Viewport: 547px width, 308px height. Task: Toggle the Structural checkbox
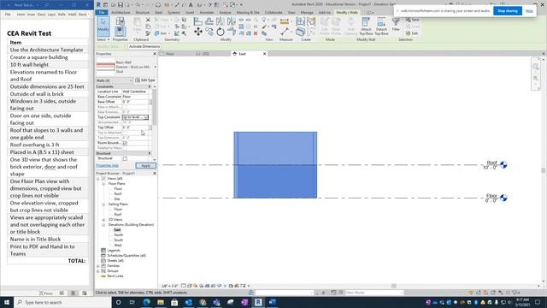tap(125, 158)
